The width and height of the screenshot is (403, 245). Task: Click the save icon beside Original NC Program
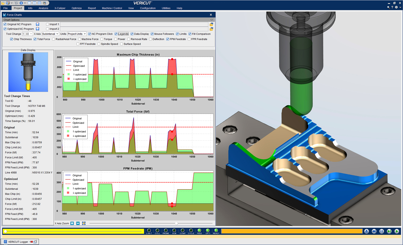[38, 24]
